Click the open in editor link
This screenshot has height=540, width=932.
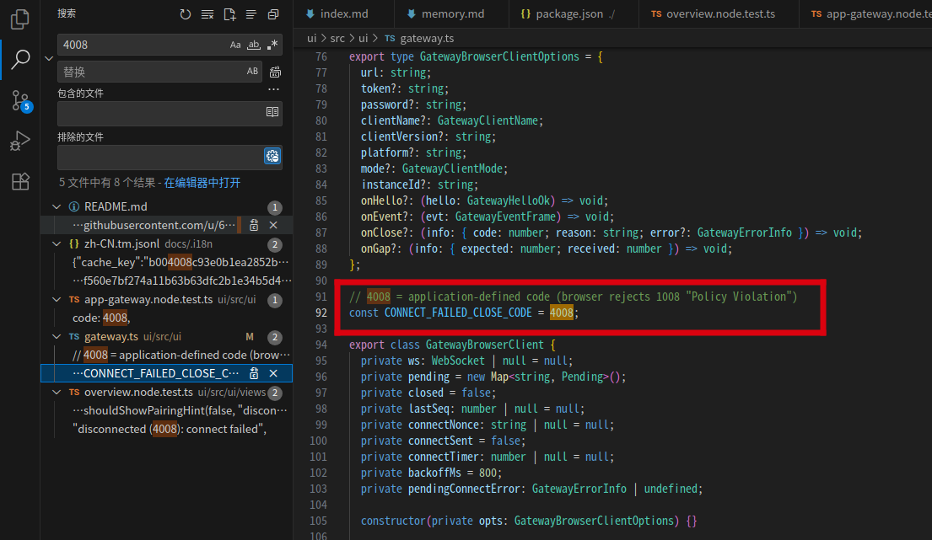[202, 183]
